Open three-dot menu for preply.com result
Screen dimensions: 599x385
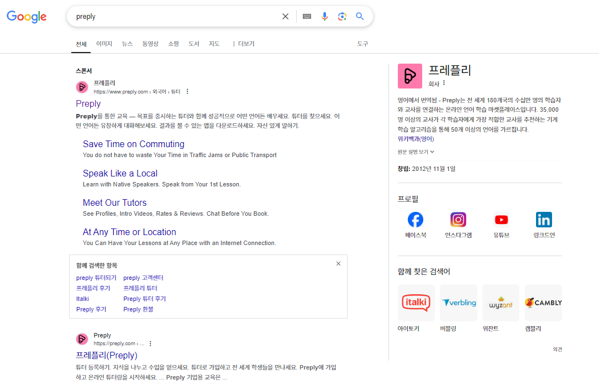click(x=150, y=344)
